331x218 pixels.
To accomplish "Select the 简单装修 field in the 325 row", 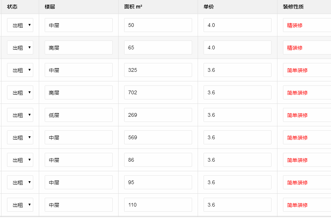I will pyautogui.click(x=307, y=70).
